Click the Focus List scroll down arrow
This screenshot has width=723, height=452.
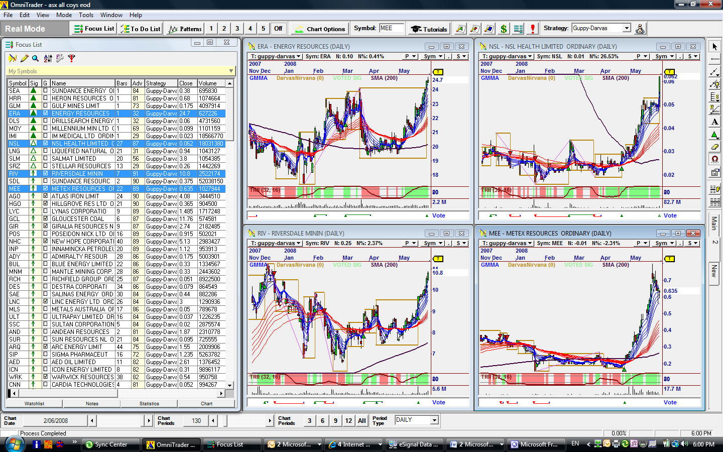point(230,385)
